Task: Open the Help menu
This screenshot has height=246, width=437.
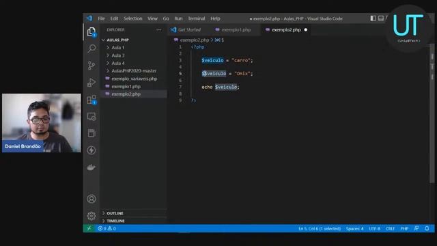Action: [x=215, y=18]
